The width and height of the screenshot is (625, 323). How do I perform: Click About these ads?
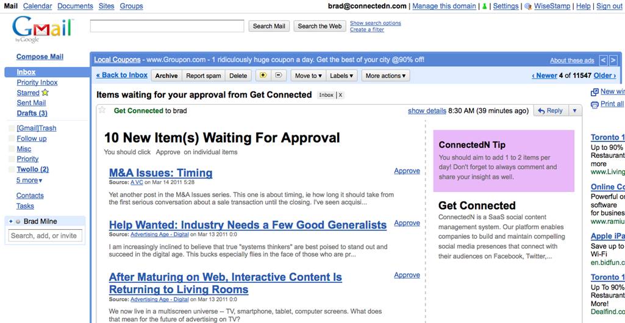tap(572, 60)
